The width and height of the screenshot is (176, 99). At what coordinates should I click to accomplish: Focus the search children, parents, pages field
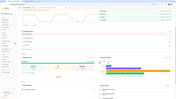click(53, 8)
